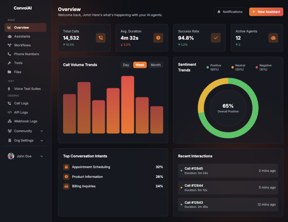Click the checkmark icon in Success Rate card
This screenshot has width=288, height=222.
coord(216,38)
